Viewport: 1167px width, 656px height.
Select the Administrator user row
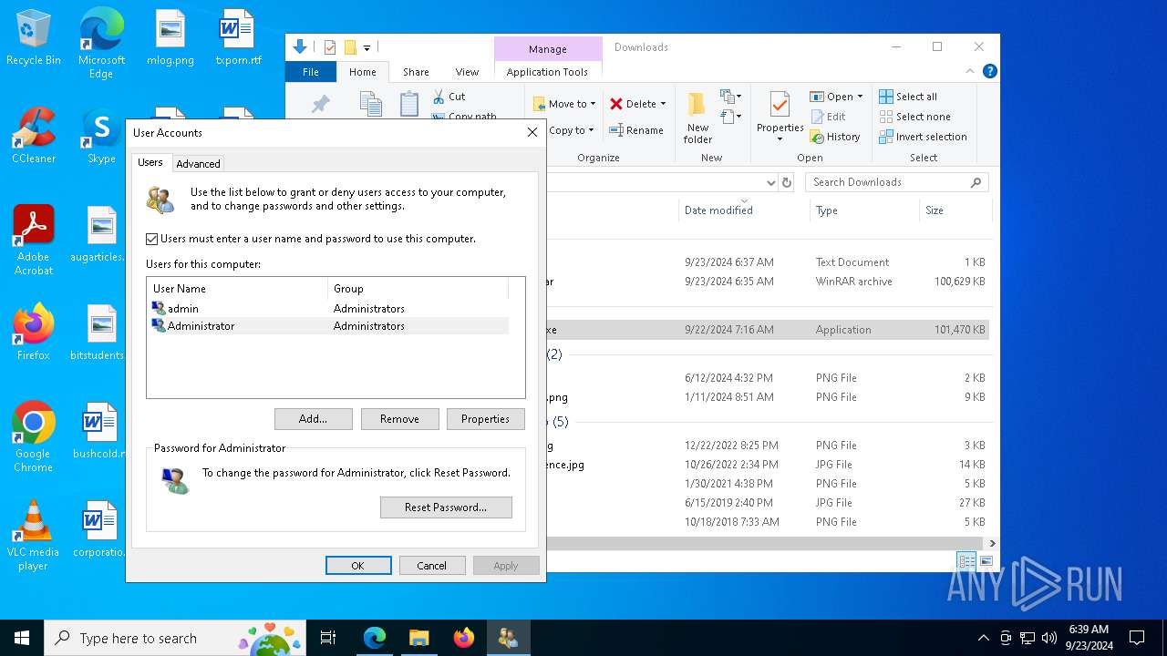328,326
